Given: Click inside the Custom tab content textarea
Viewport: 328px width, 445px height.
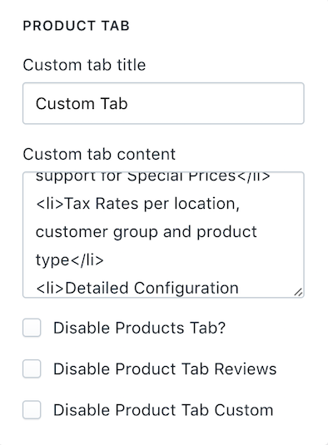Looking at the screenshot, I should (163, 235).
